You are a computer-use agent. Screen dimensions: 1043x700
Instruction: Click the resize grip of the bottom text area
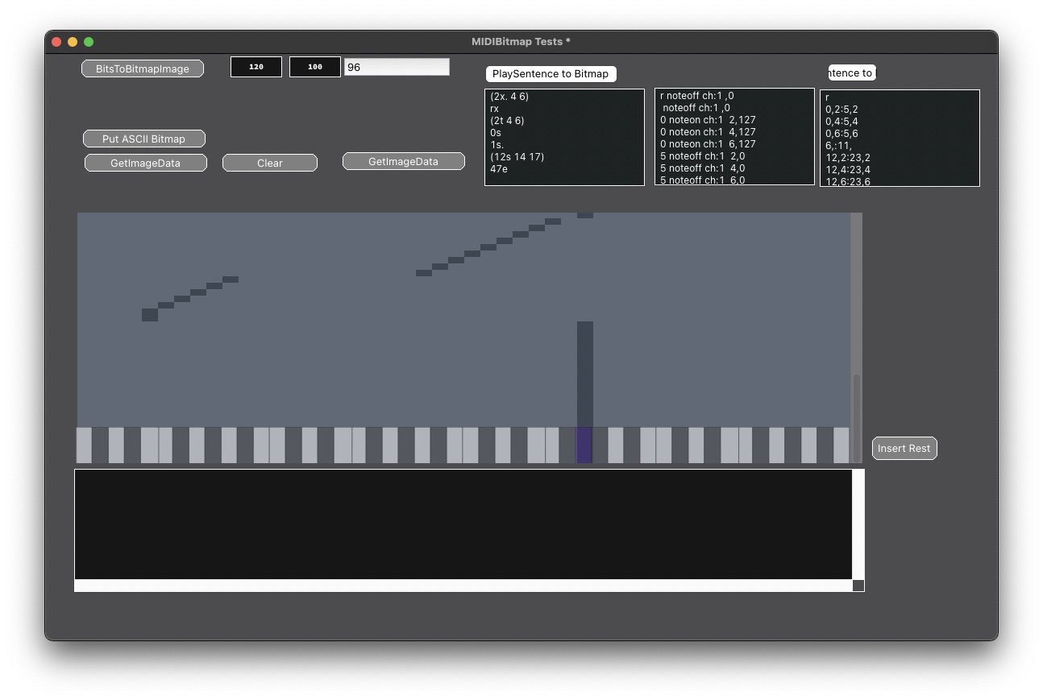[858, 586]
